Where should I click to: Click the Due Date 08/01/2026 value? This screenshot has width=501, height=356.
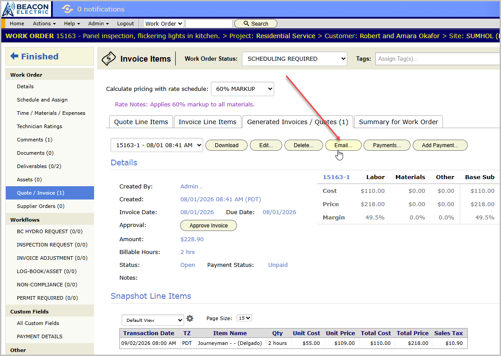279,212
